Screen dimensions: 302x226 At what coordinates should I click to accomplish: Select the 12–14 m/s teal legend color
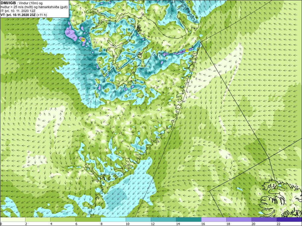tap(163, 220)
